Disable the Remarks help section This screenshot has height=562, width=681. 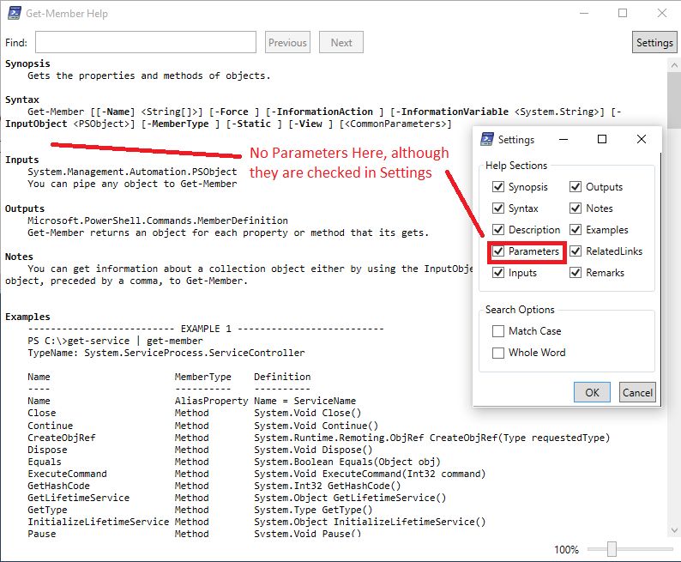(576, 273)
